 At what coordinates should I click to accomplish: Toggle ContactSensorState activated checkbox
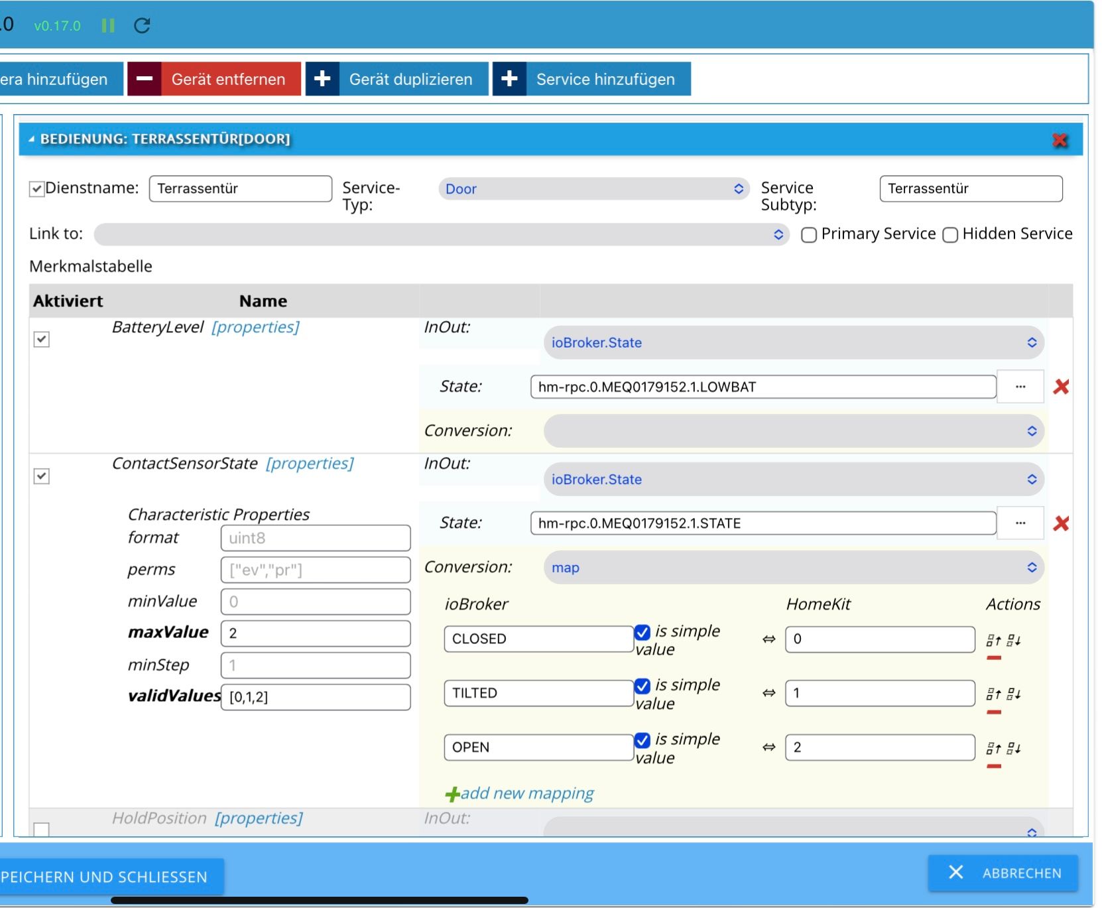click(x=41, y=476)
